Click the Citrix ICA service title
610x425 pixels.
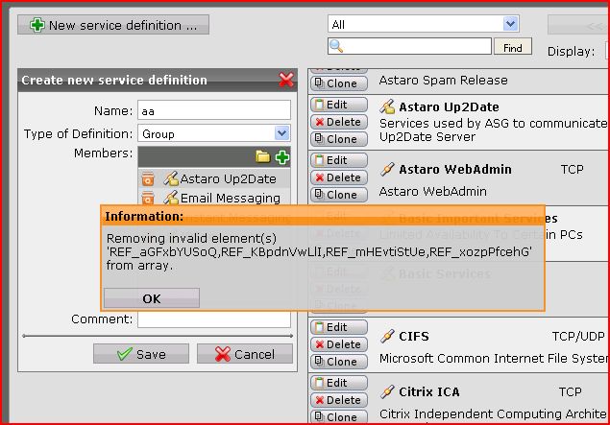point(429,392)
